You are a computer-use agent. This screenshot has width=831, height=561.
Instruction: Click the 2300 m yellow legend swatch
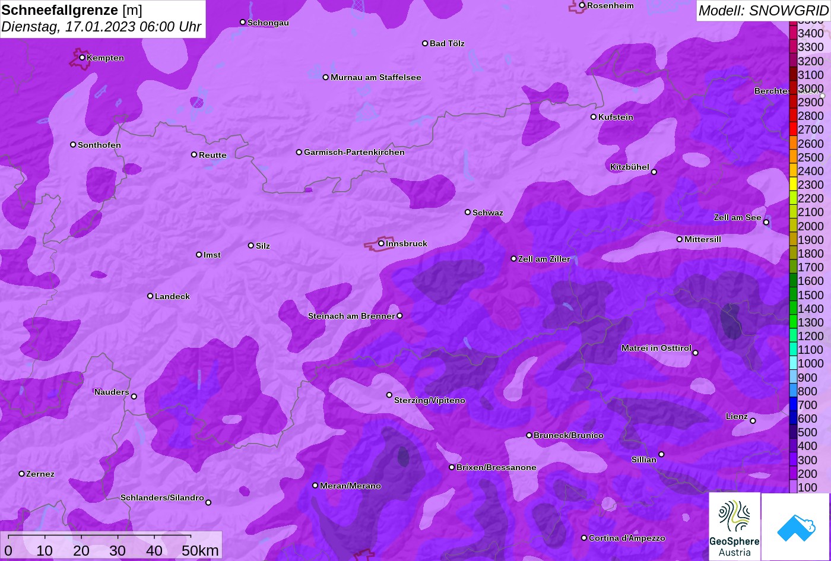pyautogui.click(x=793, y=185)
